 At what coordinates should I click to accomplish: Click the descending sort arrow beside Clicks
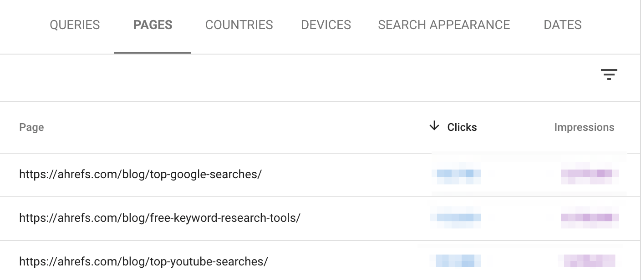pyautogui.click(x=434, y=126)
